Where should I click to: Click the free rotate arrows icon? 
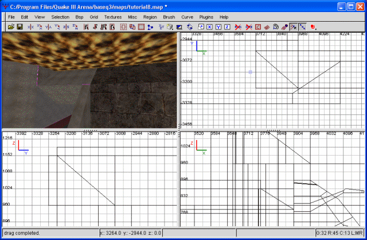click(190, 27)
